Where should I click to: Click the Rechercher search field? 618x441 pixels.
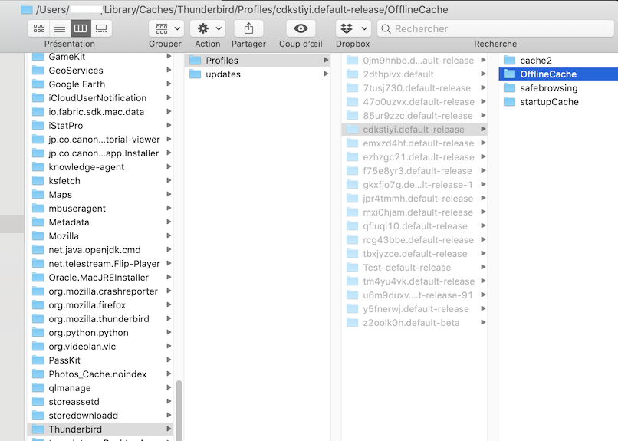[x=495, y=29]
